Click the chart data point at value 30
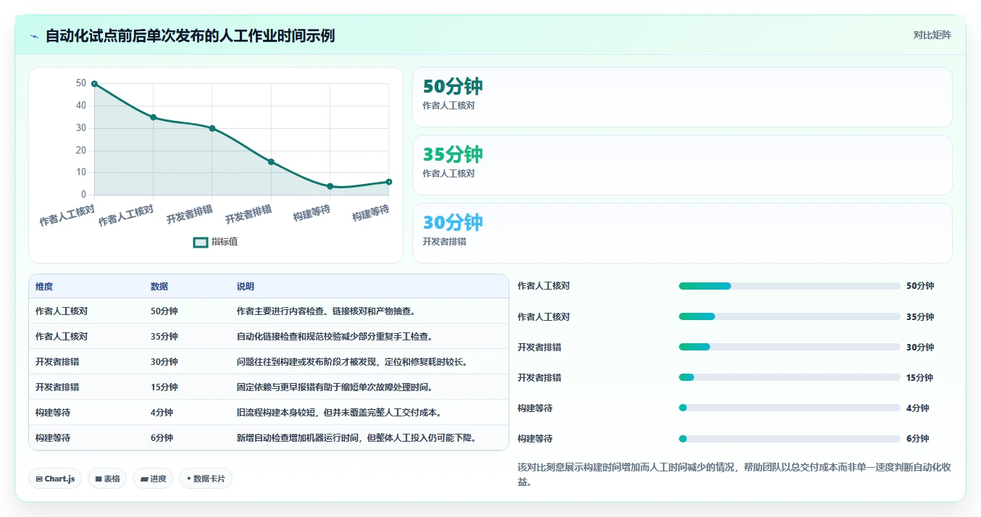Image resolution: width=981 pixels, height=517 pixels. click(212, 128)
